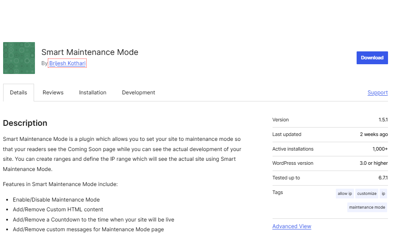Click the 'Version' label
The height and width of the screenshot is (233, 396).
[x=281, y=120]
